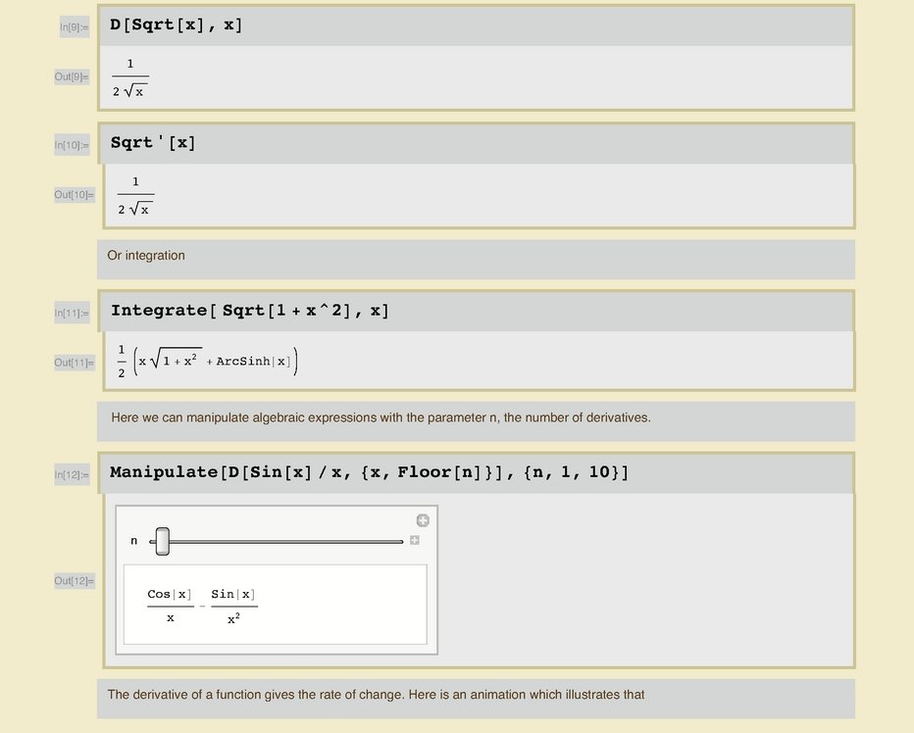
Task: Click the n slider track's right end
Action: click(399, 541)
